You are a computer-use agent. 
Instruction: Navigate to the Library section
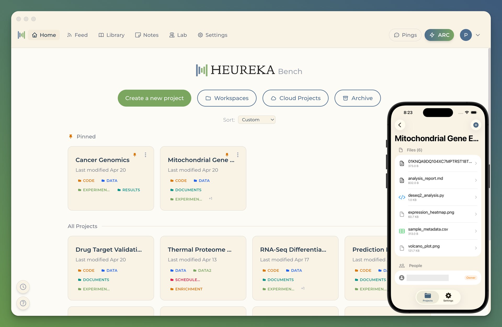[111, 35]
